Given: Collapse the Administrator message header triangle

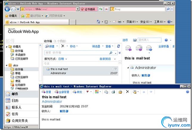Looking at the screenshot, I should pyautogui.click(x=128, y=68).
